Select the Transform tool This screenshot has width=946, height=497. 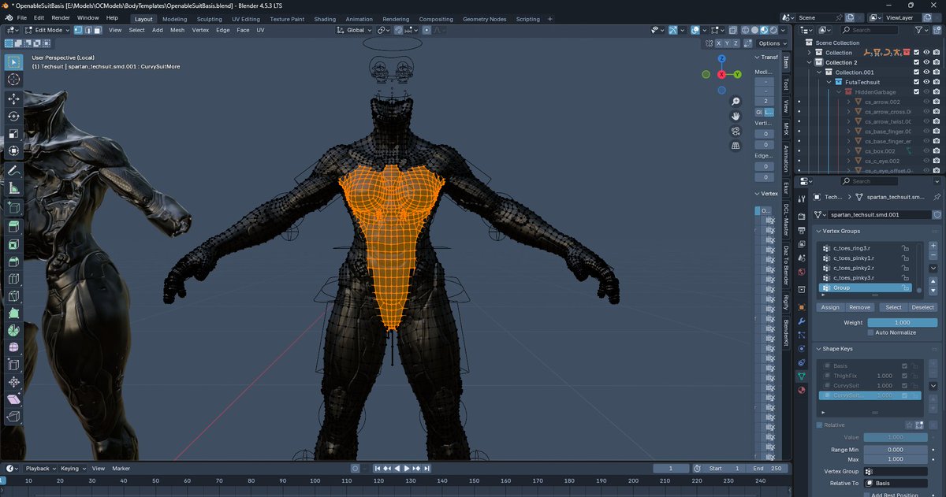[13, 151]
